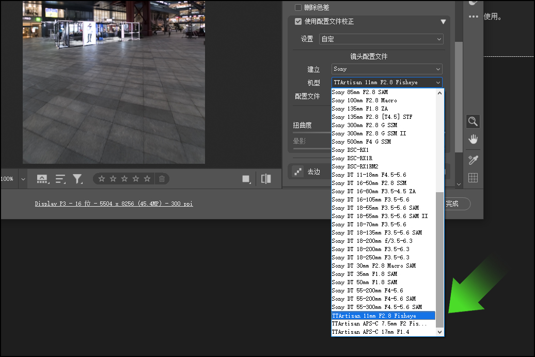Open the three-dots more options
The image size is (535, 357).
(x=473, y=17)
